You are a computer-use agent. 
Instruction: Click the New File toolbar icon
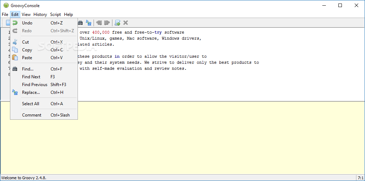(8, 23)
